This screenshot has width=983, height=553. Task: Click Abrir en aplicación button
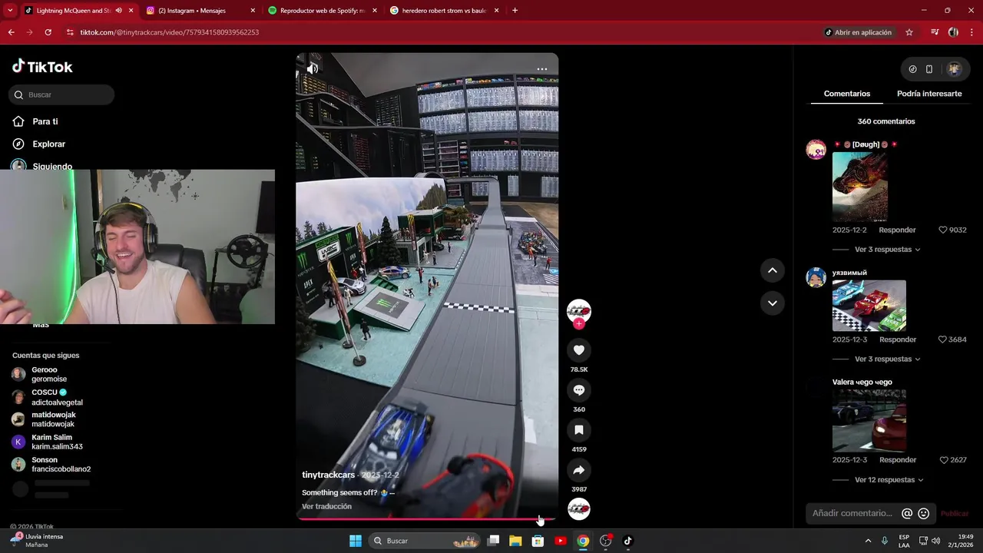point(858,32)
